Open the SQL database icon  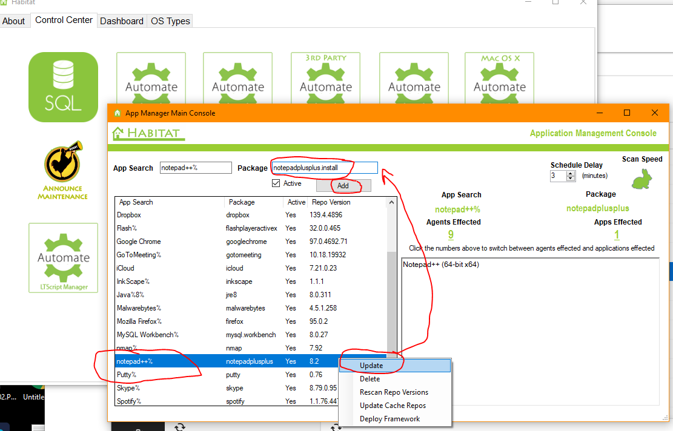point(63,87)
